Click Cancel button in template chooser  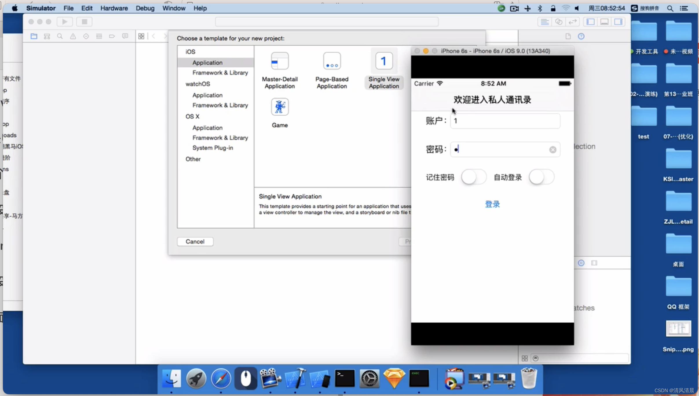click(x=194, y=241)
